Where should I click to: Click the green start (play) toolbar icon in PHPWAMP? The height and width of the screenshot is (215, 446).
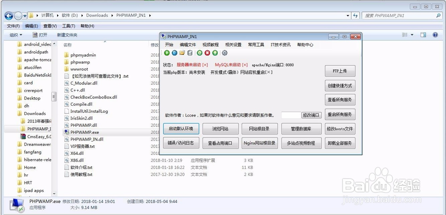(167, 53)
